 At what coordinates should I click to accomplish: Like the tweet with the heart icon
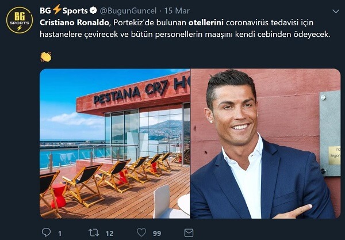click(141, 233)
